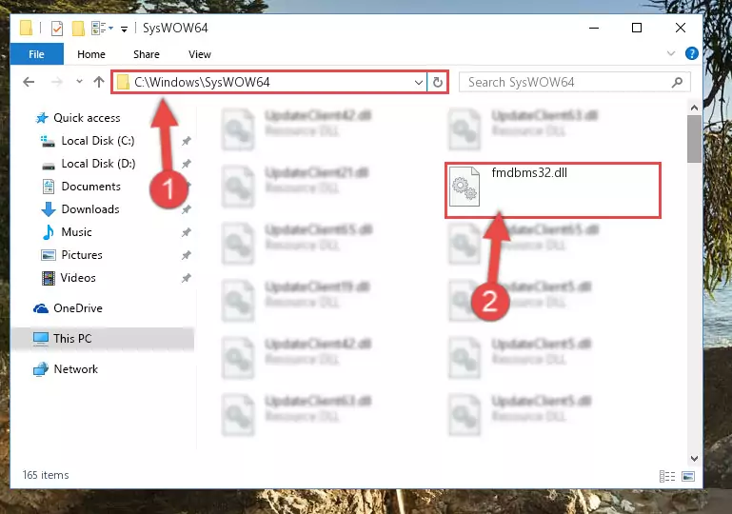Viewport: 732px width, 514px height.
Task: Expand the address bar history dropdown
Action: click(x=418, y=83)
